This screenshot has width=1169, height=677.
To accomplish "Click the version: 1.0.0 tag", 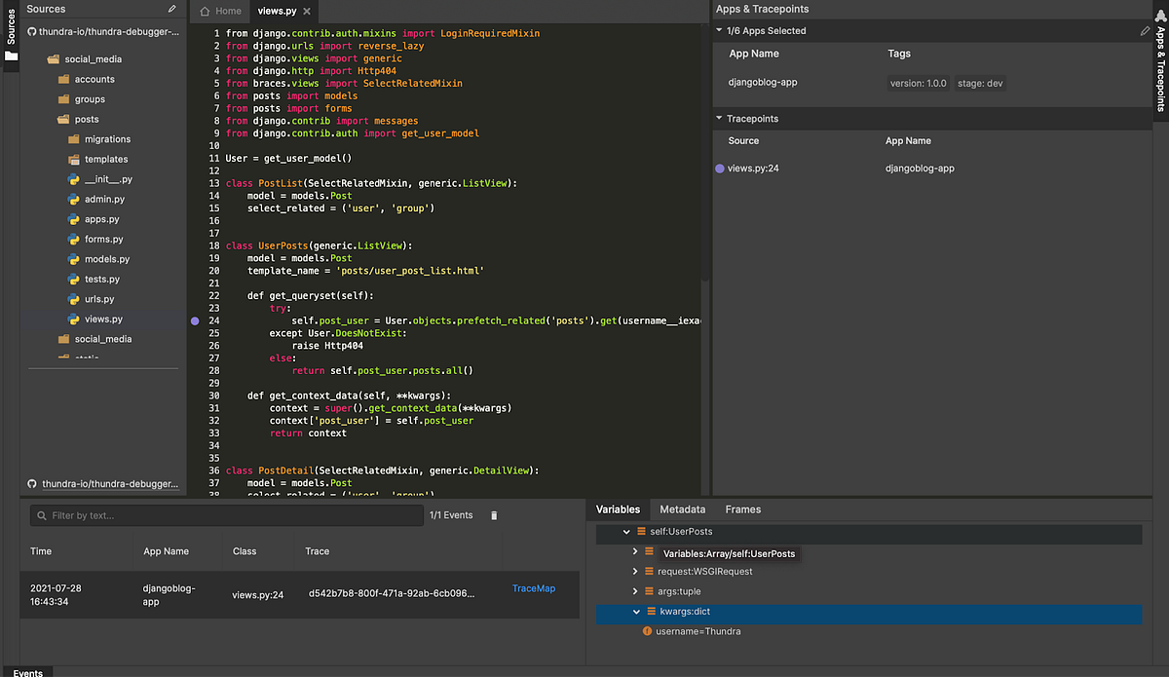I will [919, 83].
